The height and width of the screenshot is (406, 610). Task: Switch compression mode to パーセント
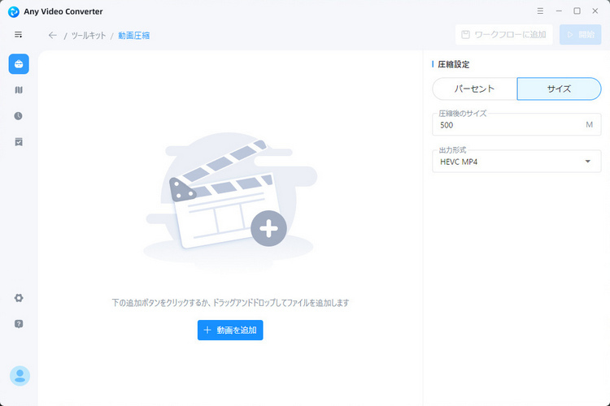[474, 89]
